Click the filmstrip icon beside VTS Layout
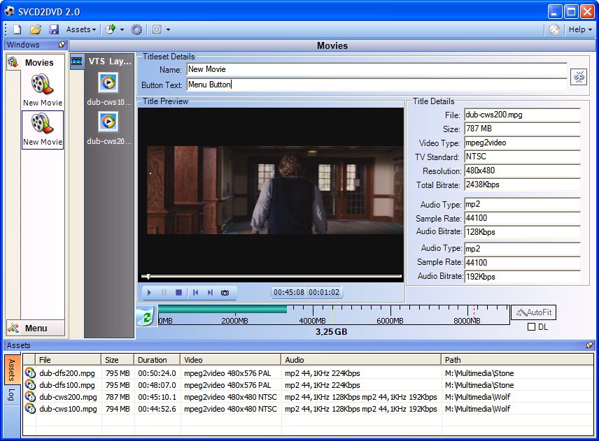The image size is (599, 441). tap(77, 61)
